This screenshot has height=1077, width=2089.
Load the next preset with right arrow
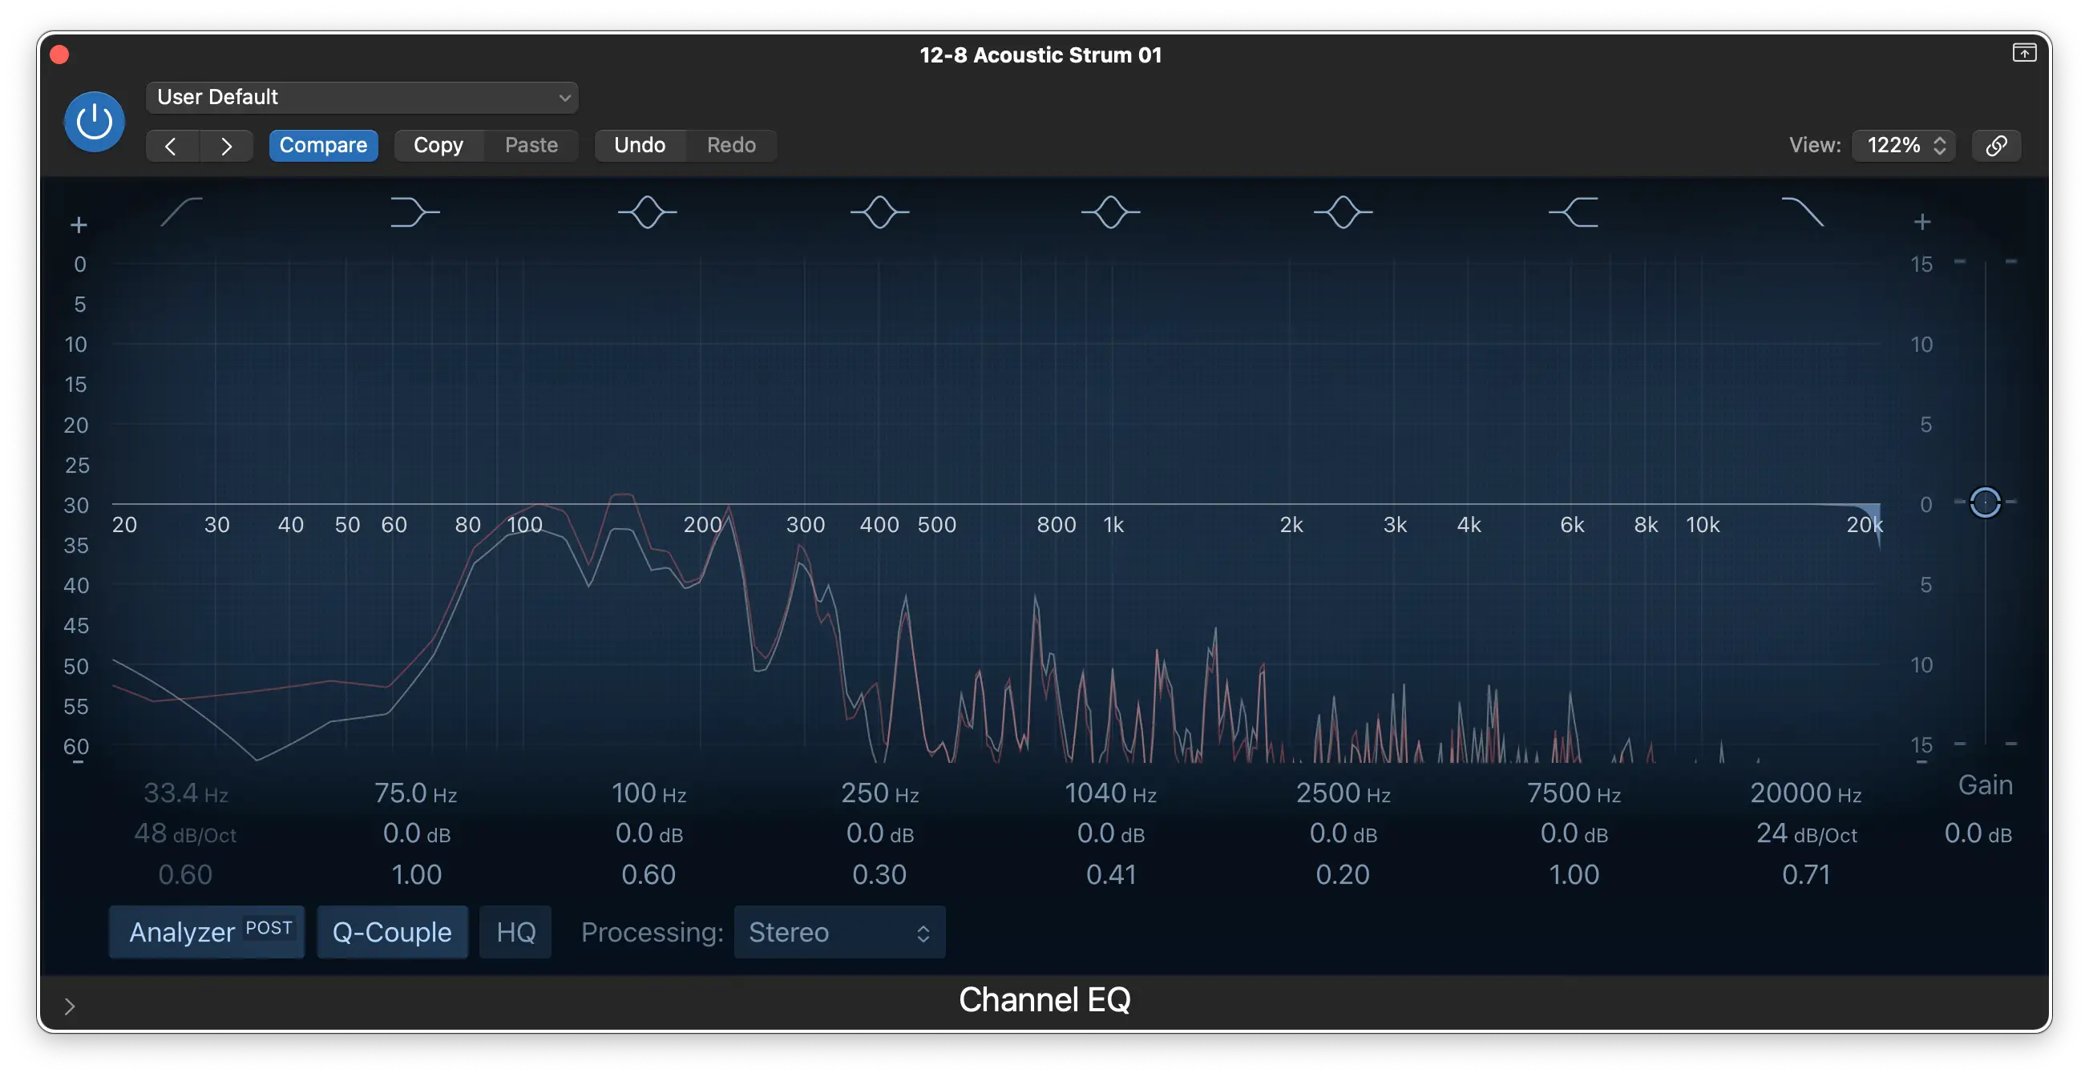point(226,146)
